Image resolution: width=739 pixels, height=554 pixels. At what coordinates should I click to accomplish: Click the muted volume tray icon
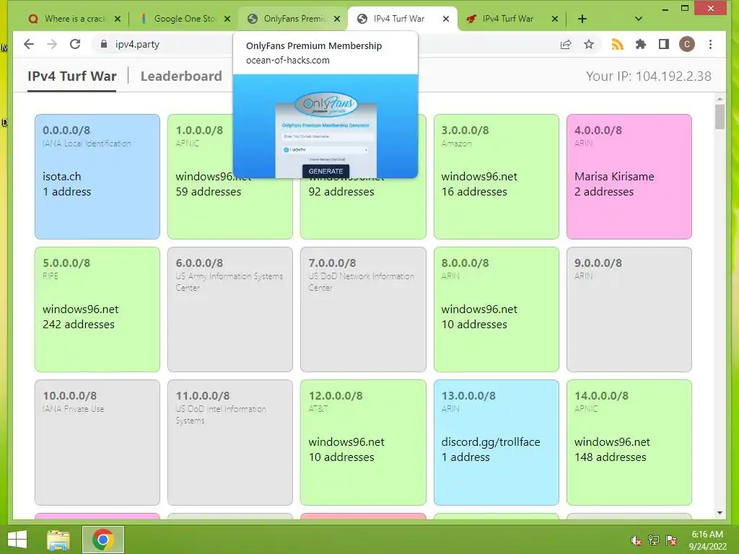pyautogui.click(x=637, y=540)
